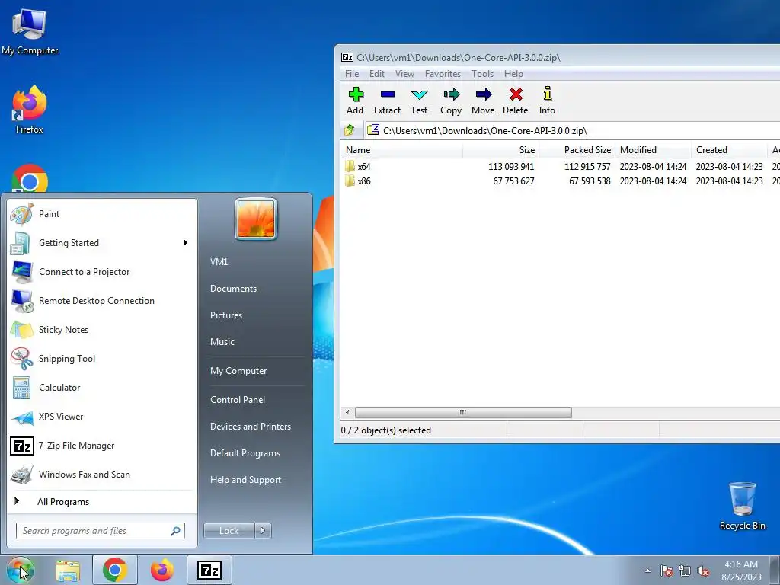Click the Info toolbar icon in 7-Zip

[x=547, y=101]
